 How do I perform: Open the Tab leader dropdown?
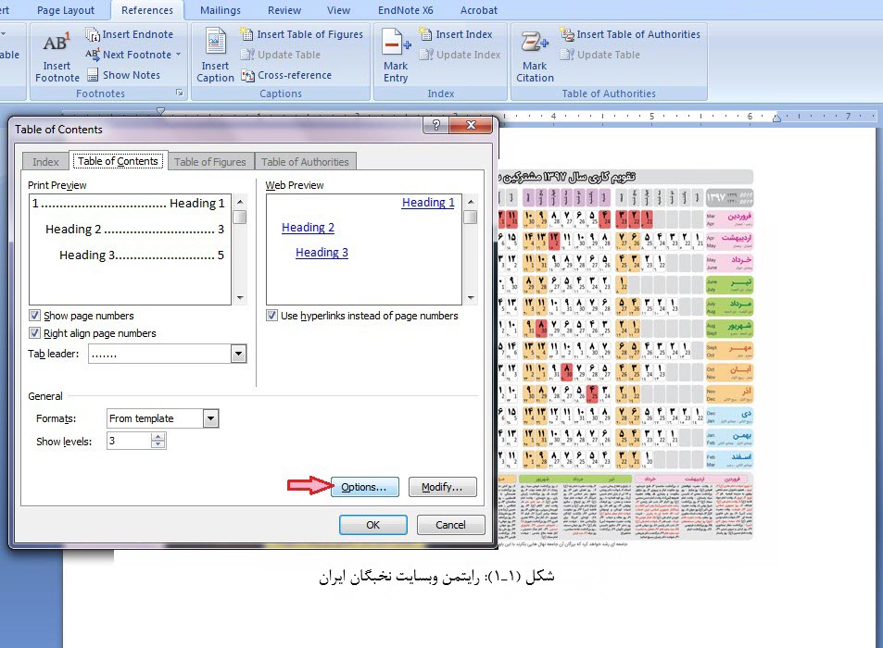238,354
